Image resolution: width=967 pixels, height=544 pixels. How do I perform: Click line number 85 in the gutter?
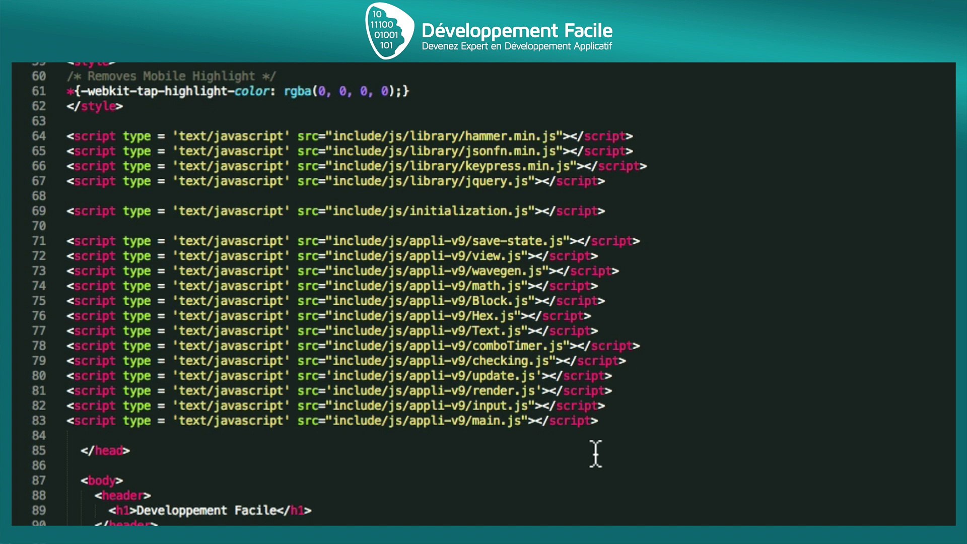pyautogui.click(x=39, y=451)
